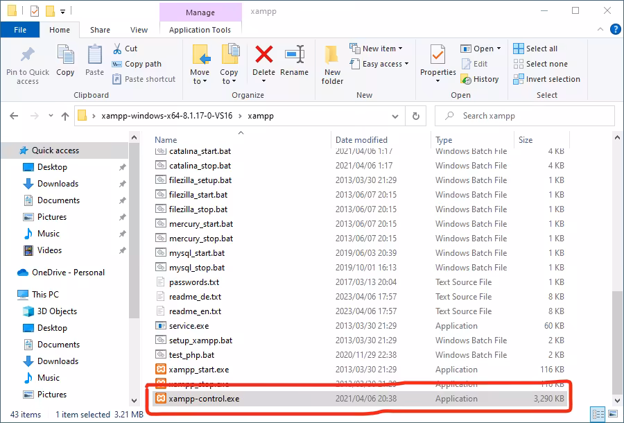Go Up one folder level arrow
Screen dimensions: 624x423
(65, 116)
